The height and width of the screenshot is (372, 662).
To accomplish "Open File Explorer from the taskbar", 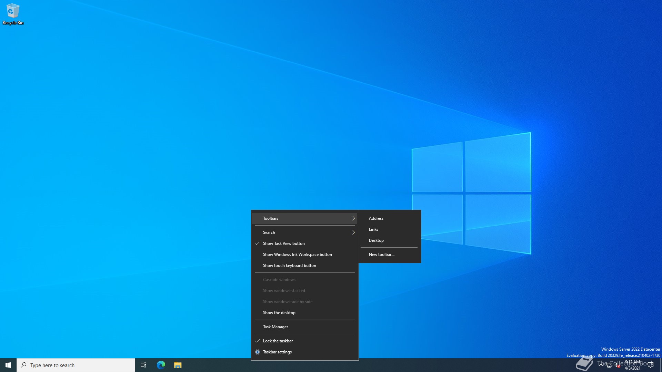I will coord(178,365).
